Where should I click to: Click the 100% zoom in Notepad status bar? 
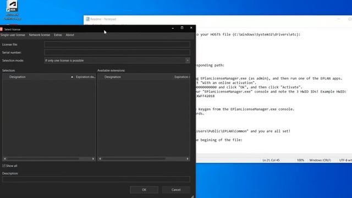pyautogui.click(x=300, y=160)
